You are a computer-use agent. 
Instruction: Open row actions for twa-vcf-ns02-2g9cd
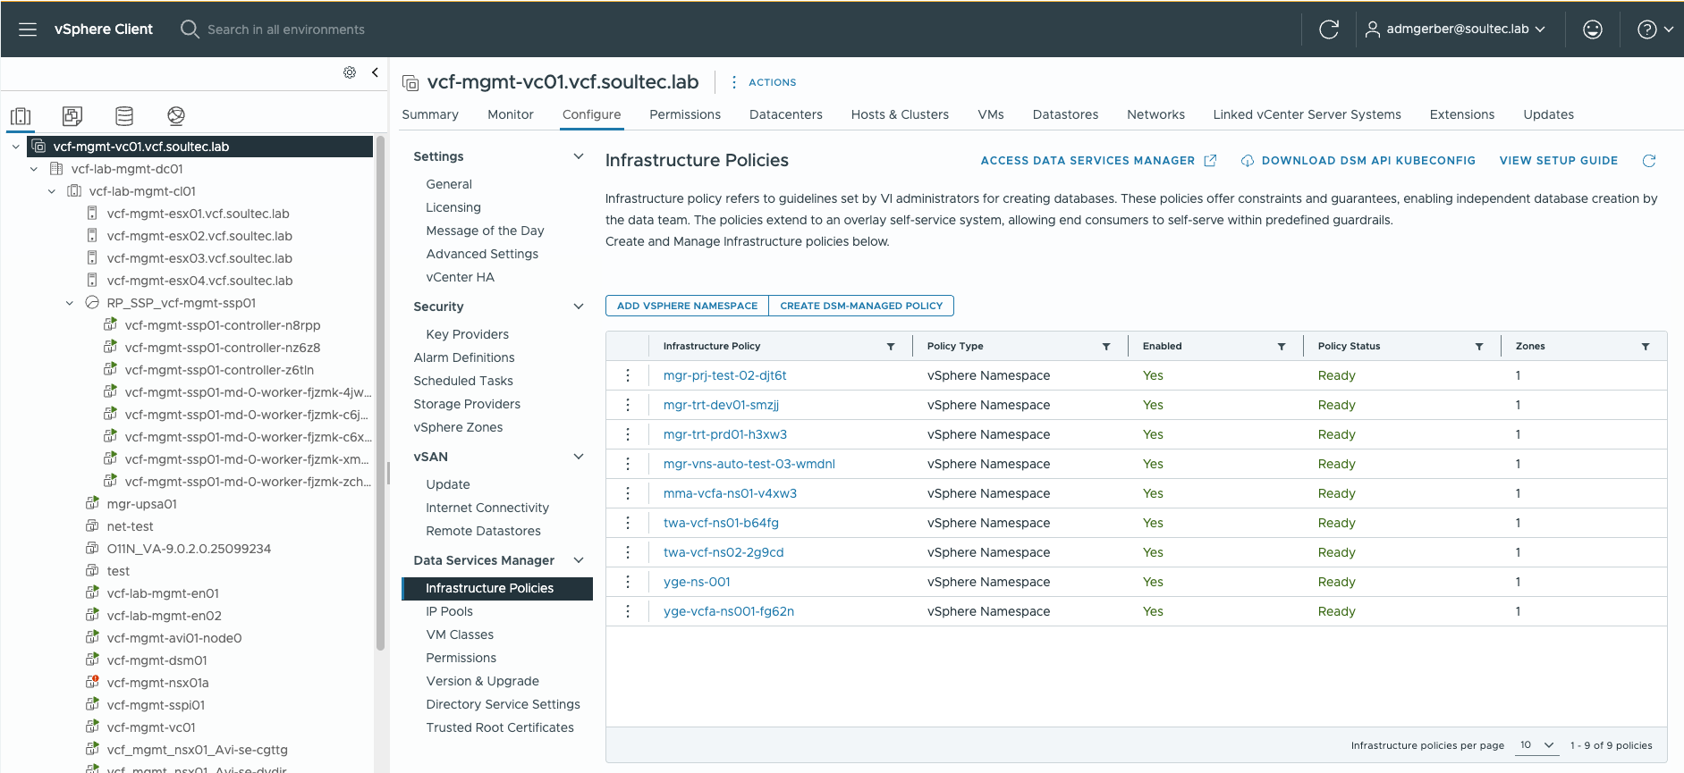click(x=628, y=552)
